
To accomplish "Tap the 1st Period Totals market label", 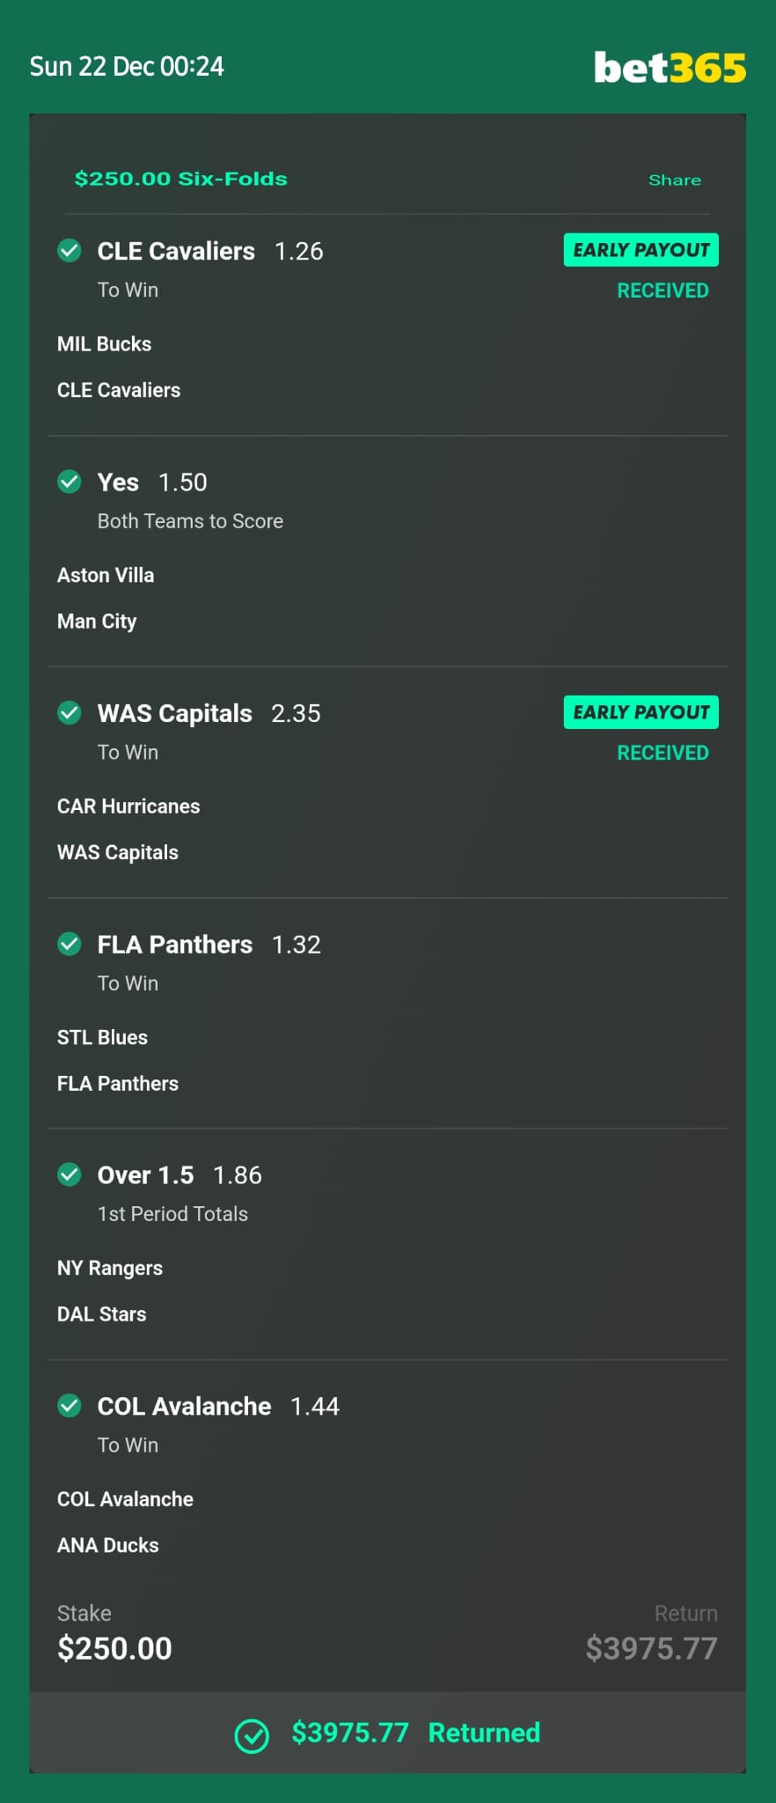I will (172, 1214).
